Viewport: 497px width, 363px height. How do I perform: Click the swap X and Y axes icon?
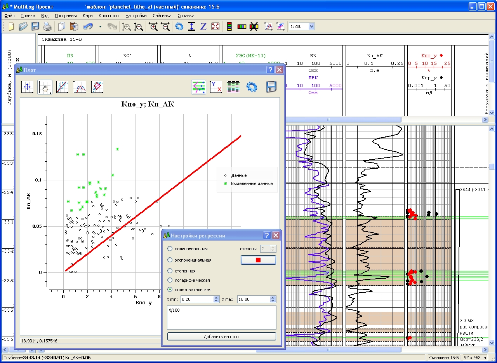point(215,87)
